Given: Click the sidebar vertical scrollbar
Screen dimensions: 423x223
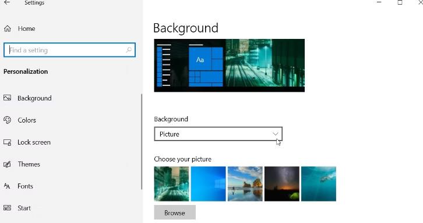Looking at the screenshot, I should (142, 142).
